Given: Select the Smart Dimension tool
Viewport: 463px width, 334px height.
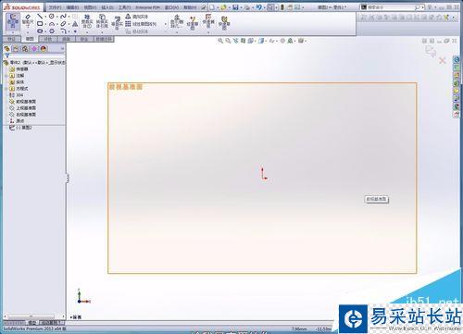Looking at the screenshot, I should coord(28,20).
